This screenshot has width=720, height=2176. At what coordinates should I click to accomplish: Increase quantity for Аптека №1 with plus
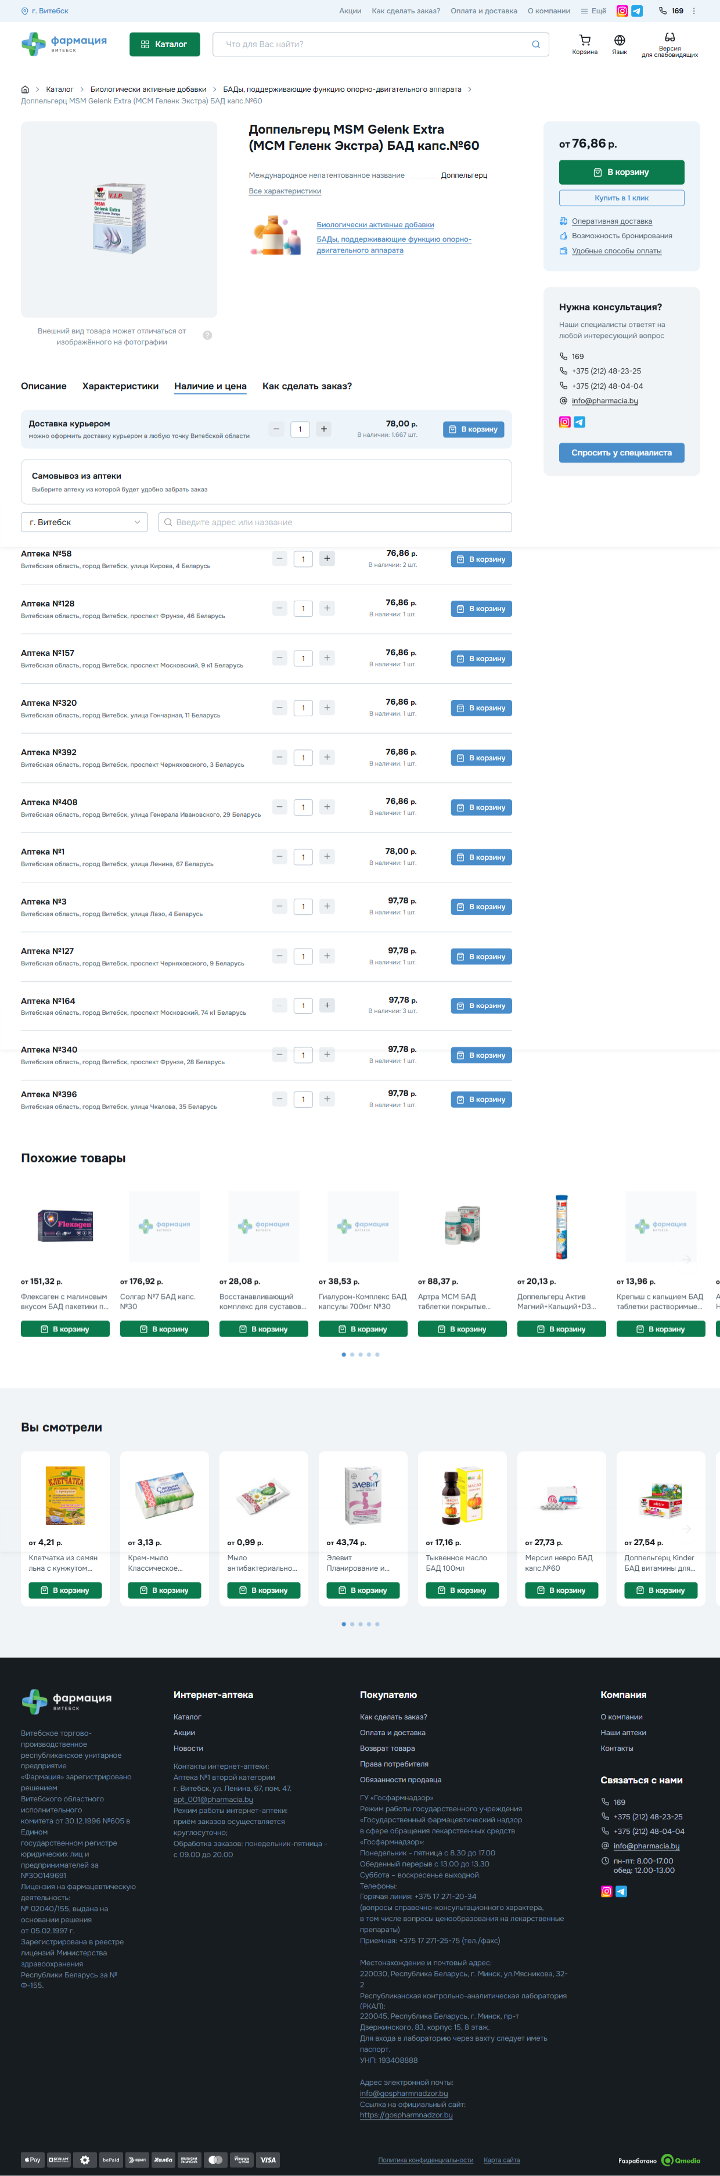[x=327, y=857]
